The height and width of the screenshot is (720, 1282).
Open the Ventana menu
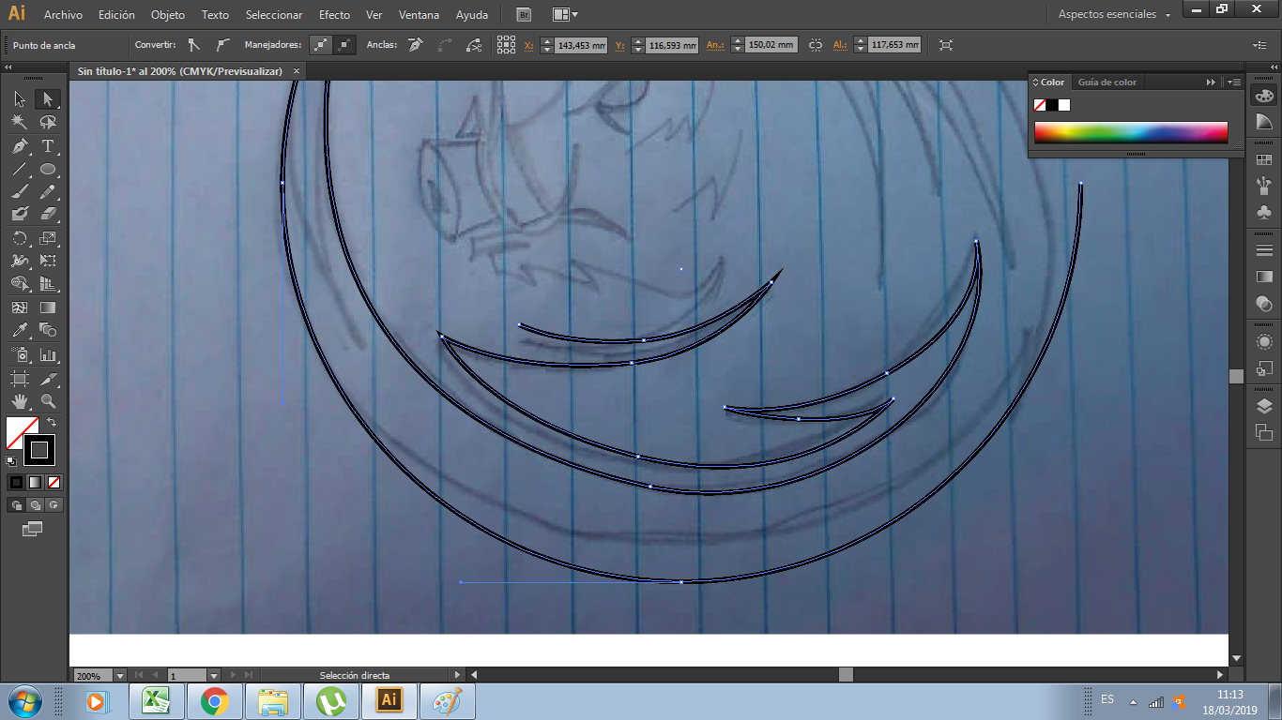point(419,15)
